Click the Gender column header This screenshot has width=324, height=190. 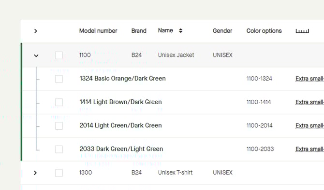[222, 31]
